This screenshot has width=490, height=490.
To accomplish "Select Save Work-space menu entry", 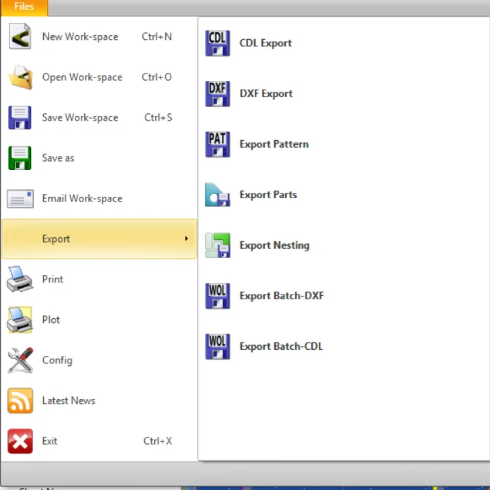I will pos(99,117).
